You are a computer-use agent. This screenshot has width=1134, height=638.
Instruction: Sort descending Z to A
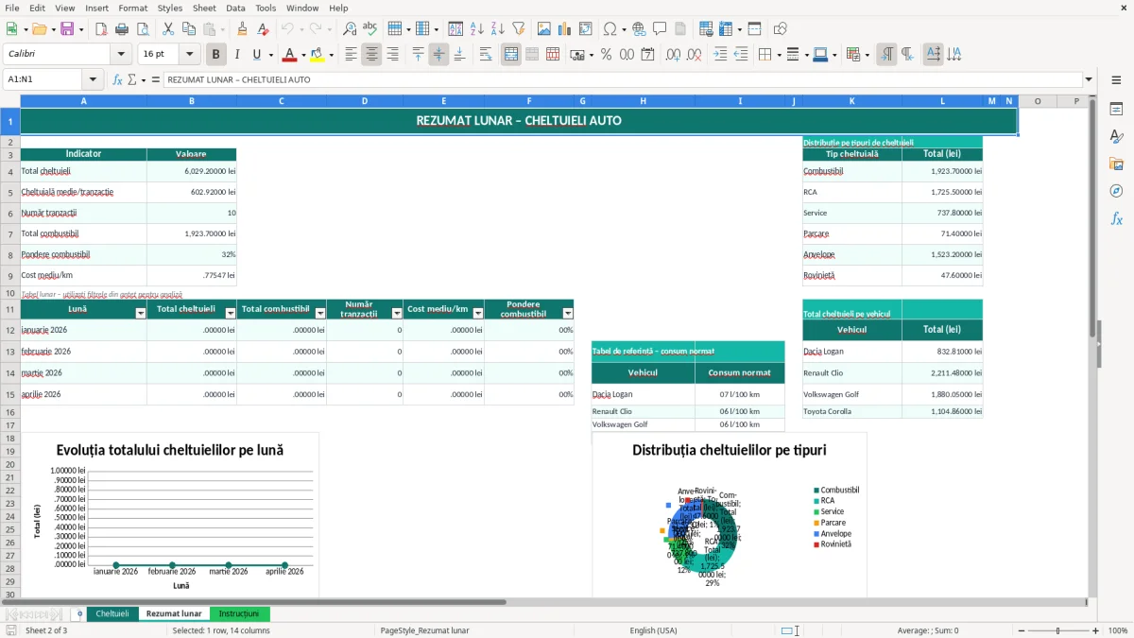tap(497, 29)
